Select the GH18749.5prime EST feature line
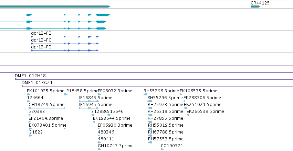Image resolution: width=293 pixels, height=151 pixels. pyautogui.click(x=47, y=108)
